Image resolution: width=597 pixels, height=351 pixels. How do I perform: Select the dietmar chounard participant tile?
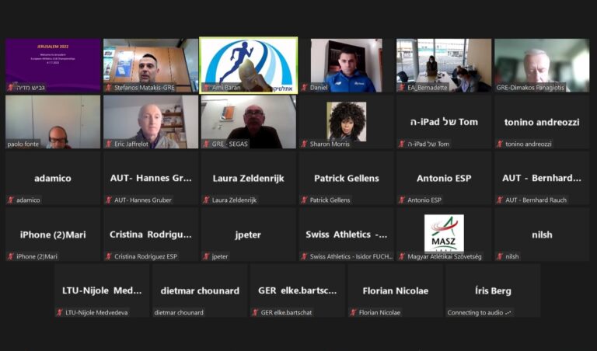[x=200, y=290]
